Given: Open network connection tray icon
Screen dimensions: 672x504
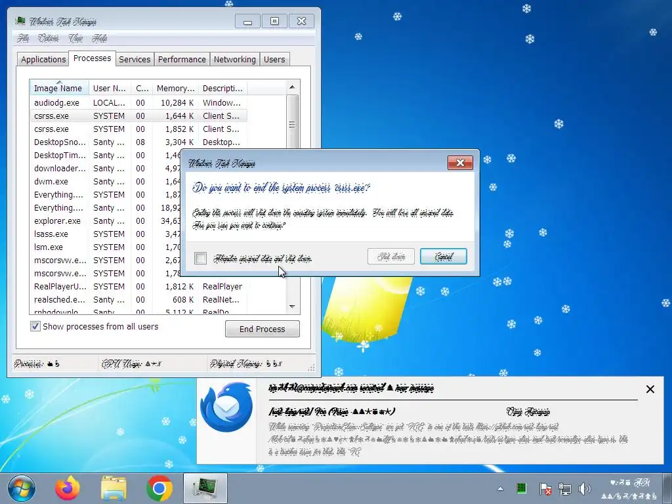Looking at the screenshot, I should pos(565,488).
